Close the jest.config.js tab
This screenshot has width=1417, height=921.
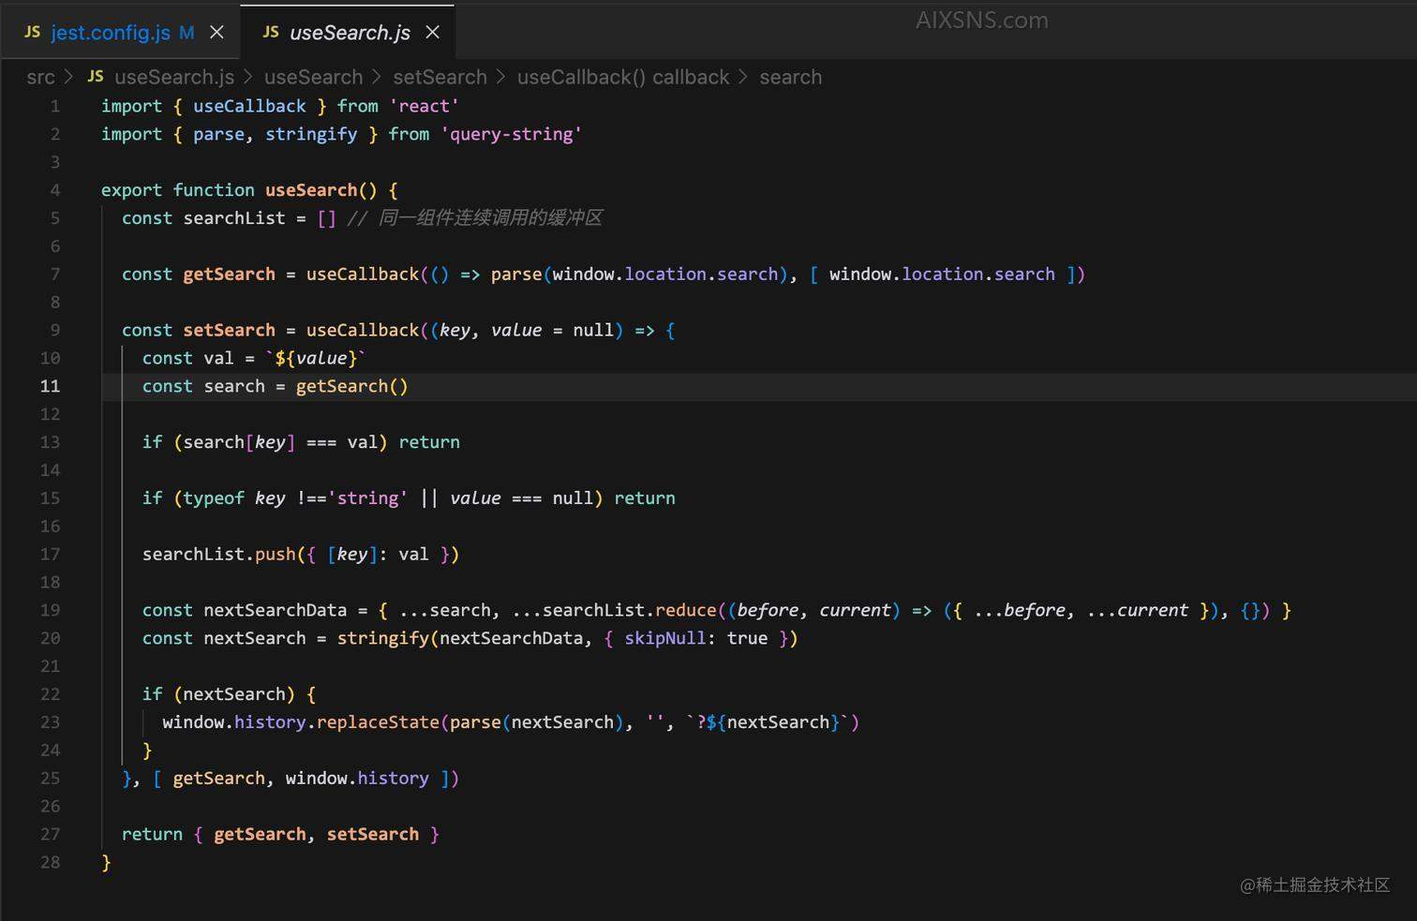216,32
